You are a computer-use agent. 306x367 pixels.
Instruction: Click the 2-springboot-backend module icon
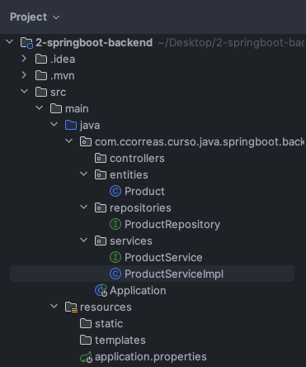[26, 43]
